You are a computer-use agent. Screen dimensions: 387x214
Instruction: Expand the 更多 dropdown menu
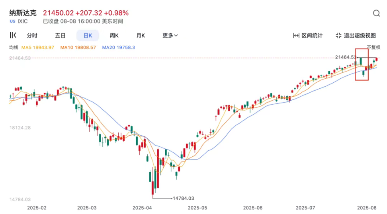point(170,35)
